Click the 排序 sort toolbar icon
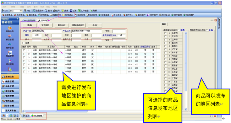Viewport: 231px width, 123px height. (x=65, y=11)
